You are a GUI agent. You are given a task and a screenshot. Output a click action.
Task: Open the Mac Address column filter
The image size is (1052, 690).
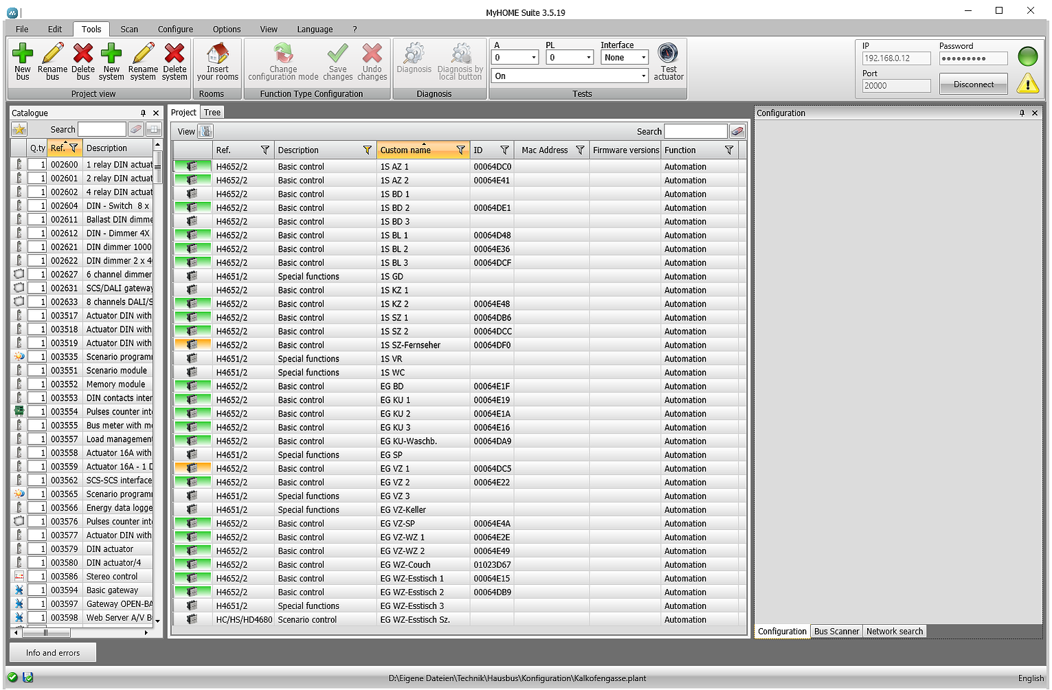click(x=580, y=150)
